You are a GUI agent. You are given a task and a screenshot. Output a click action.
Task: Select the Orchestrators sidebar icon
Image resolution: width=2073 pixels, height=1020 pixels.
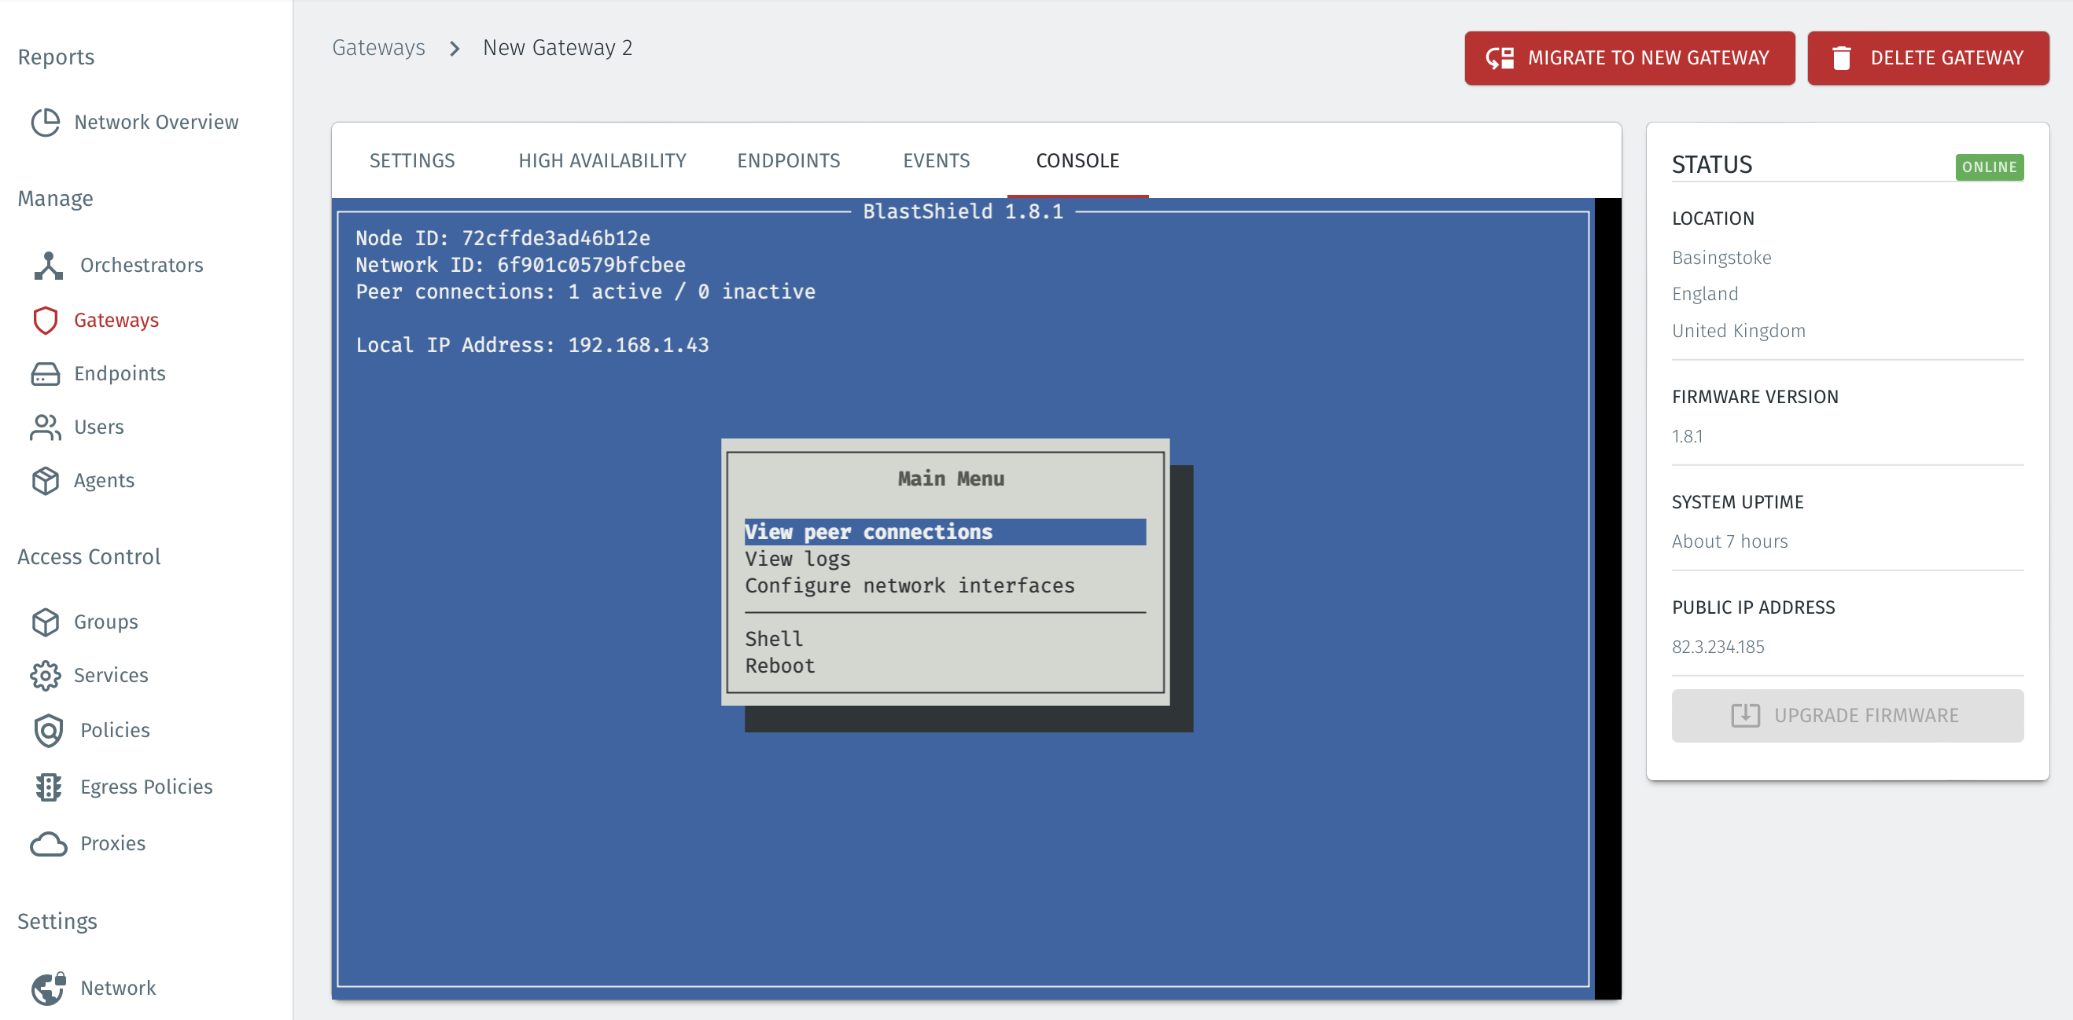[x=47, y=266]
